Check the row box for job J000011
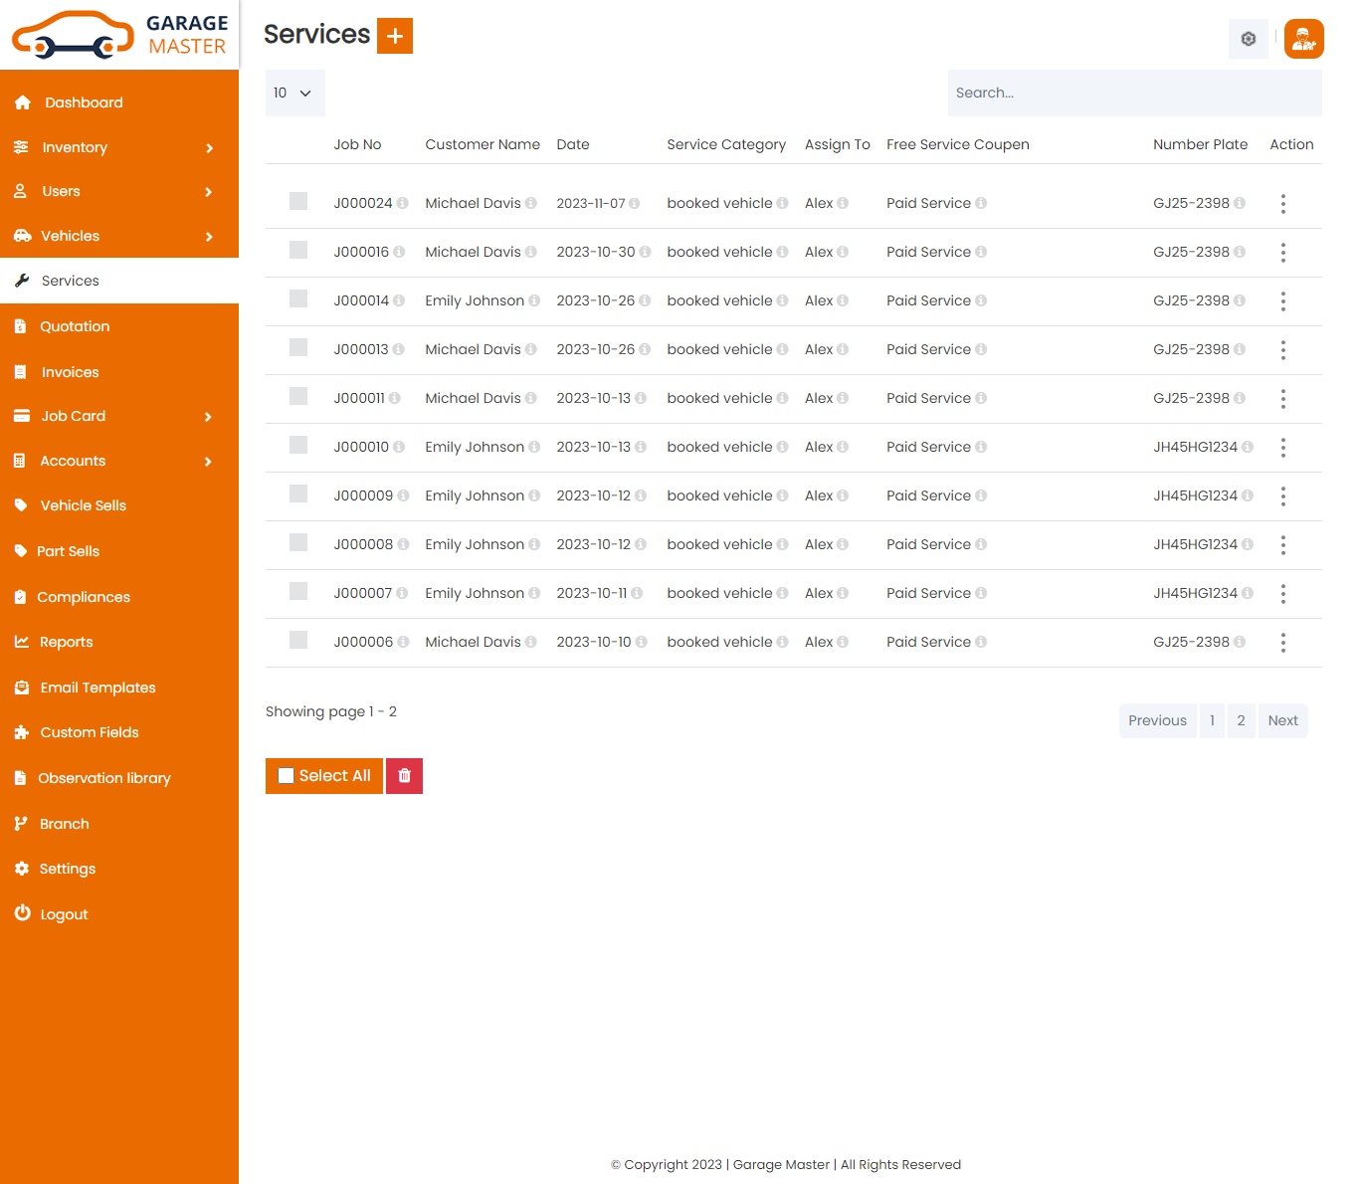Image resolution: width=1359 pixels, height=1184 pixels. 298,396
